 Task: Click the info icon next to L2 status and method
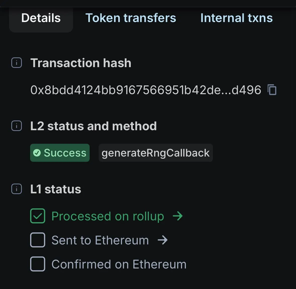[x=17, y=126]
